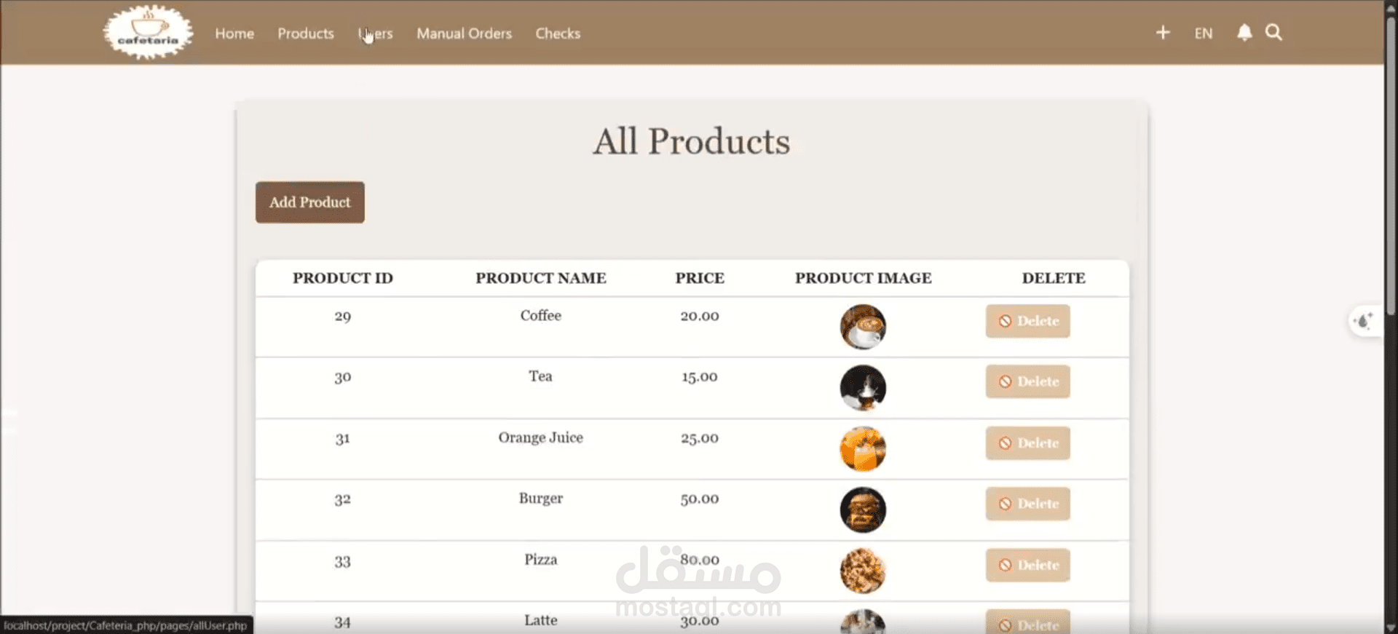Screen dimensions: 1398x634
Task: Click the DELETE column header
Action: [x=1054, y=278]
